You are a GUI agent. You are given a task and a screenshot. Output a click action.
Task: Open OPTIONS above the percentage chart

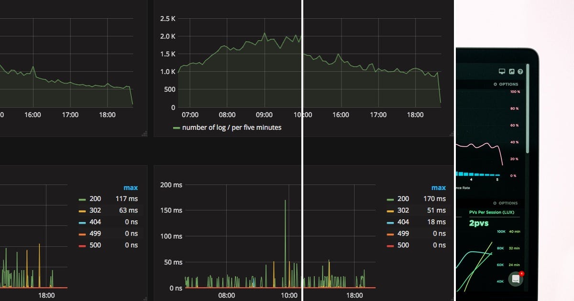click(506, 84)
